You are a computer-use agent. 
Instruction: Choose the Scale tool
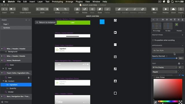100,9
